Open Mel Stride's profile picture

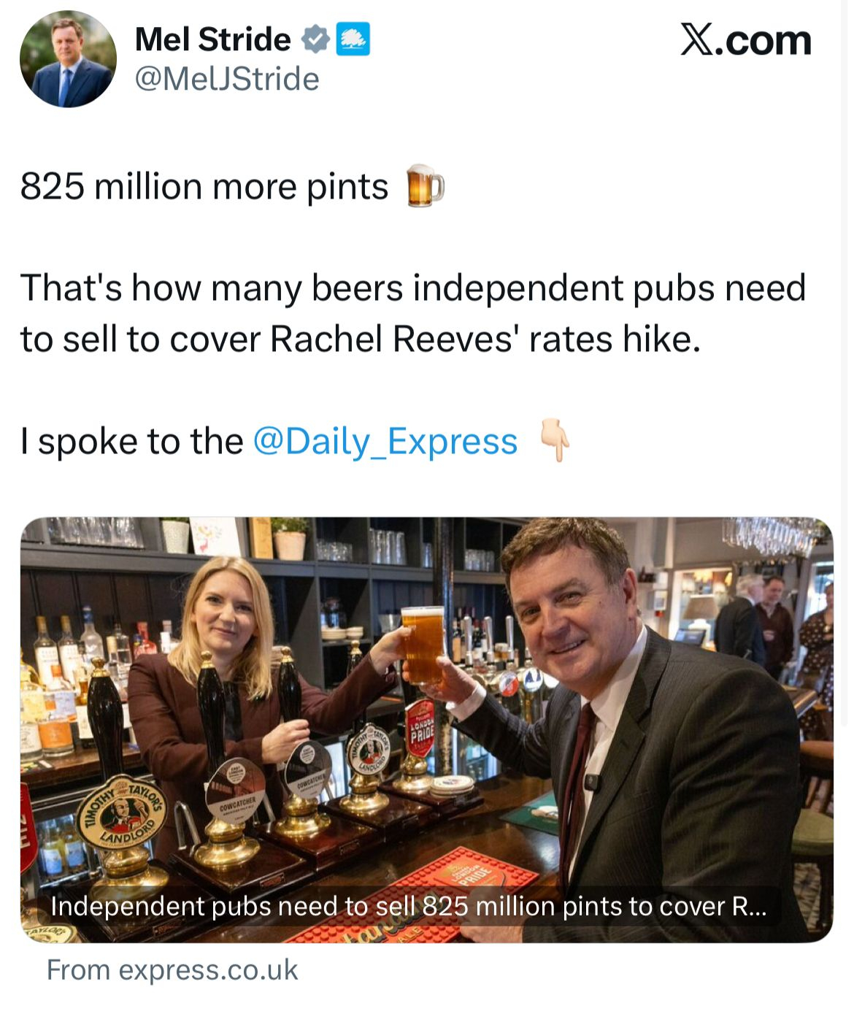coord(68,59)
